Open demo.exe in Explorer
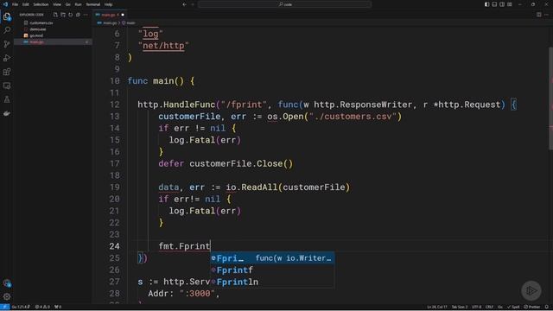 (x=37, y=29)
